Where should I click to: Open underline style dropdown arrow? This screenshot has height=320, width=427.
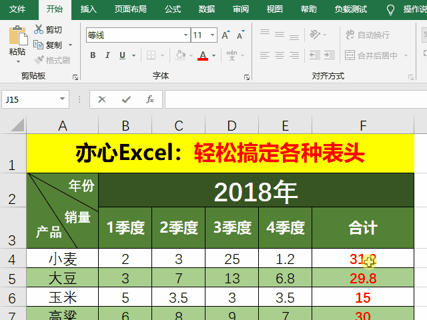tap(133, 55)
